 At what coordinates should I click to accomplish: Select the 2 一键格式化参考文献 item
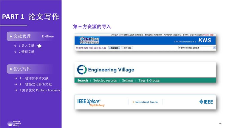(36, 84)
